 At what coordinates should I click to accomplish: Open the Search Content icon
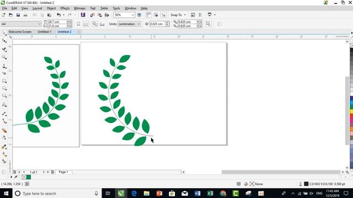pyautogui.click(x=83, y=15)
